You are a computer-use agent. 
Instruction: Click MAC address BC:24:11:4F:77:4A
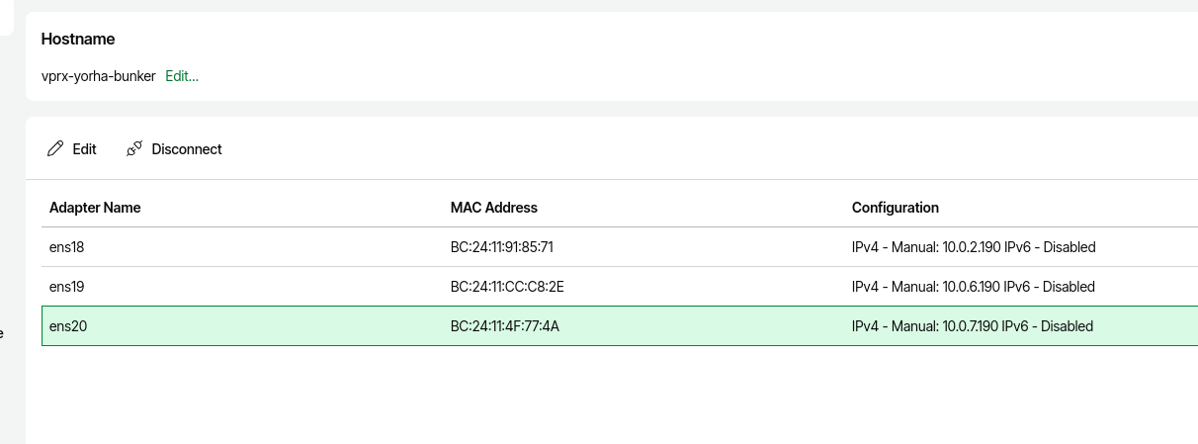(x=505, y=326)
